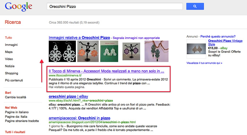Click €15,00 price in ad
This screenshot has height=135, width=247.
click(x=213, y=48)
